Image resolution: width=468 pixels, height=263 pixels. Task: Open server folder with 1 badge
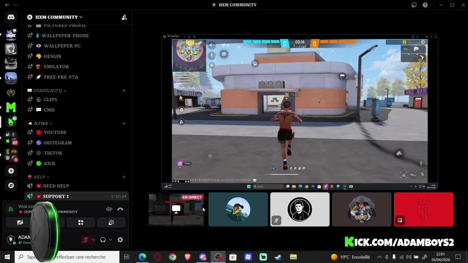coord(11,155)
